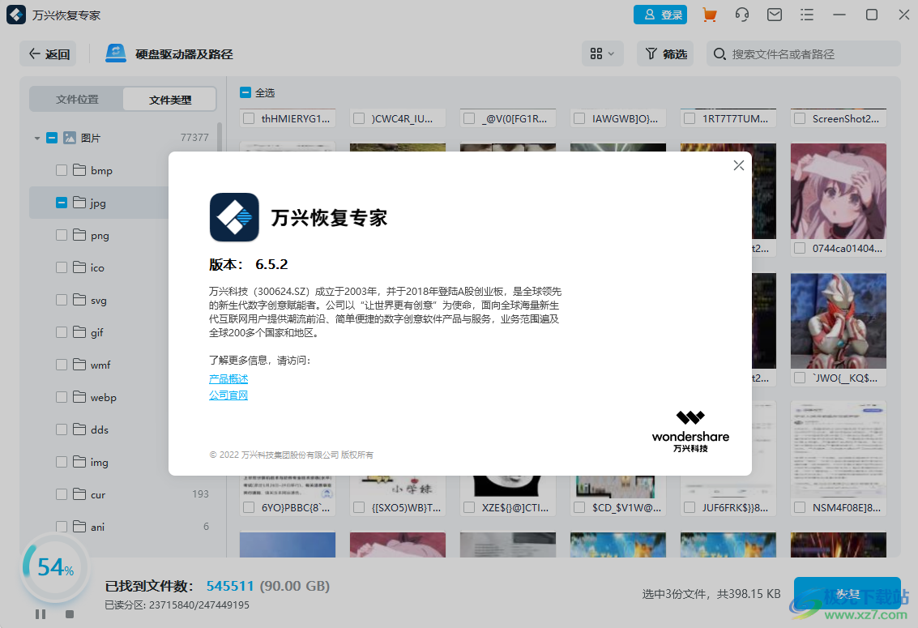The height and width of the screenshot is (628, 918).
Task: Click the funnel icon beside 筛选
Action: click(651, 53)
